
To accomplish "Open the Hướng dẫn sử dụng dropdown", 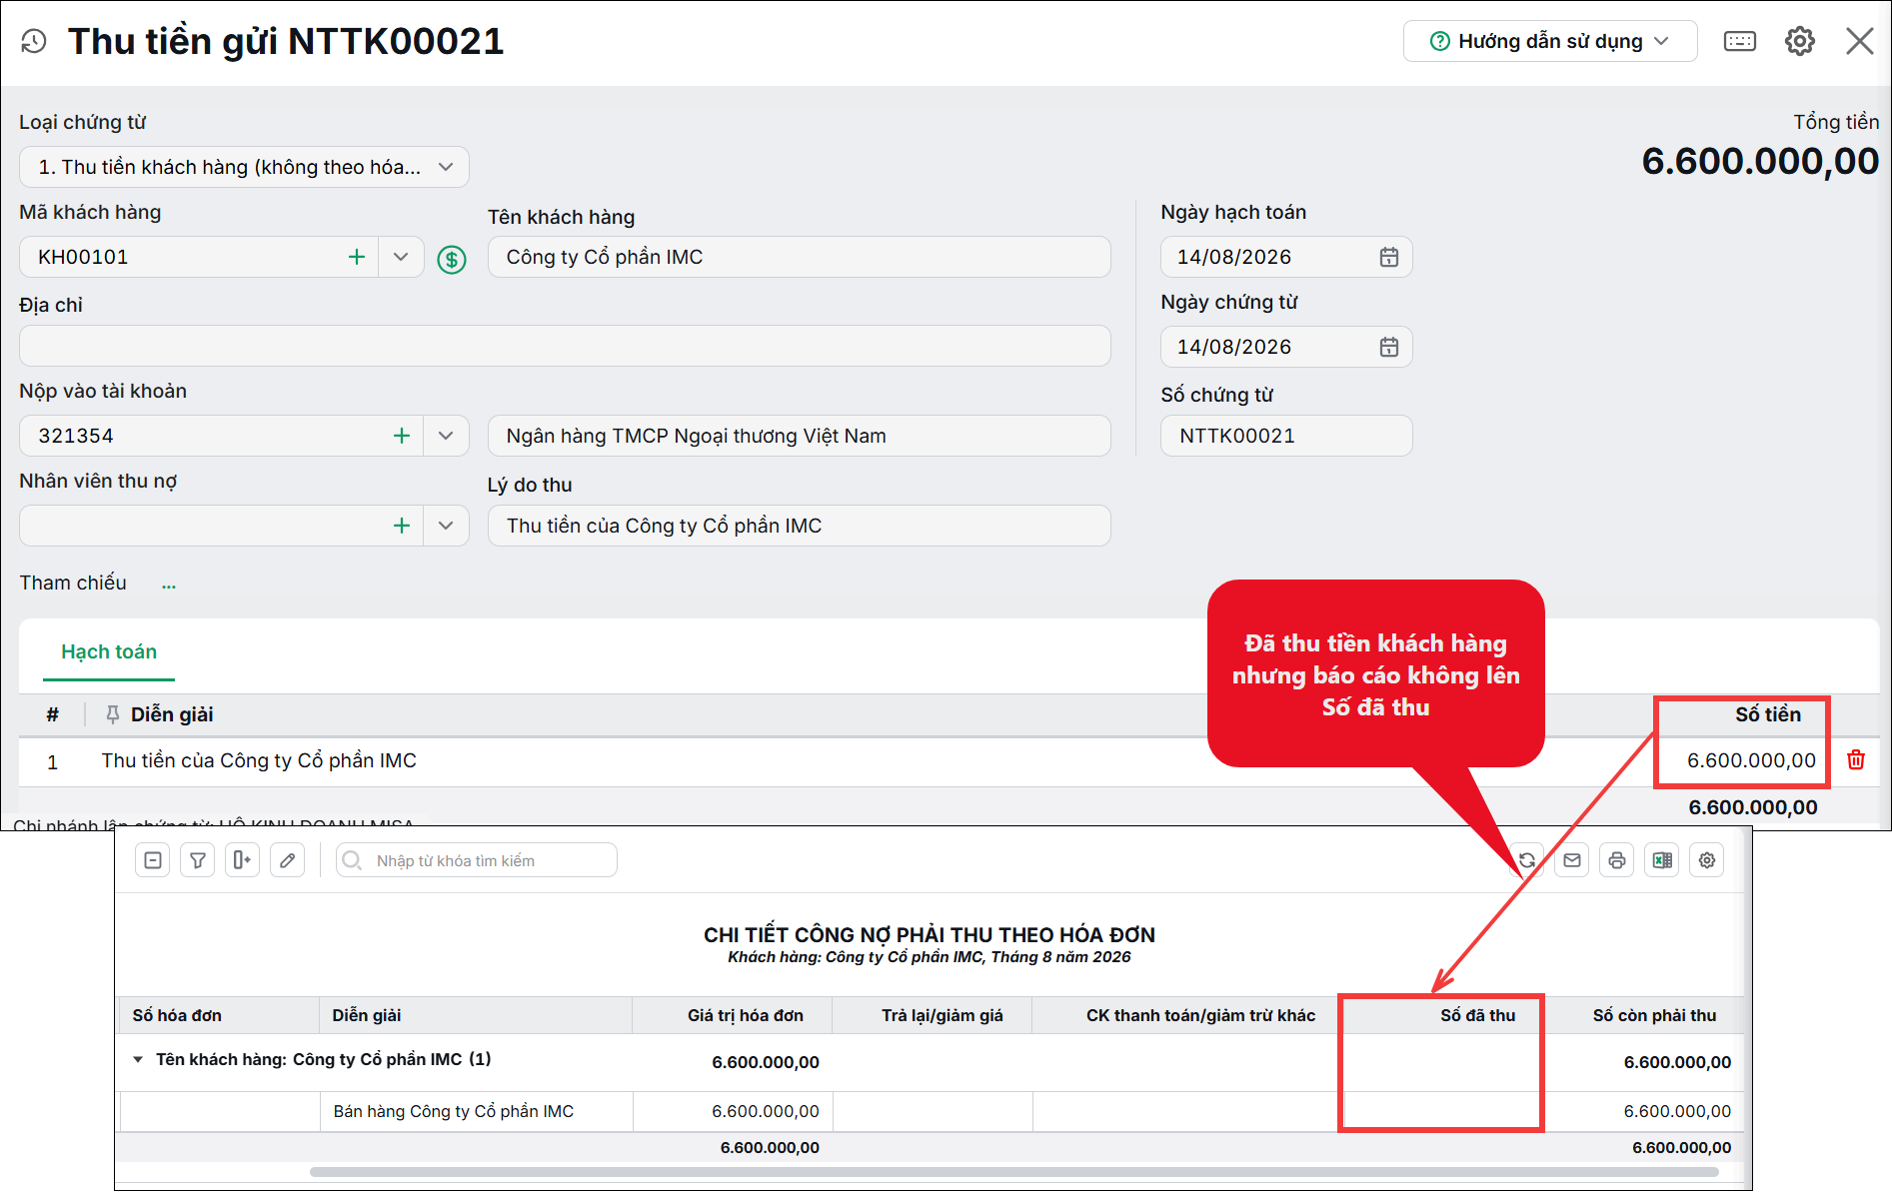I will [1550, 41].
